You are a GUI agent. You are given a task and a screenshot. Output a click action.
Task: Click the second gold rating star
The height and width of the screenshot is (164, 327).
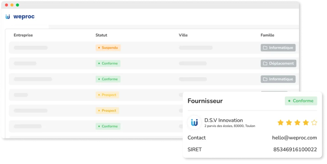coord(289,123)
